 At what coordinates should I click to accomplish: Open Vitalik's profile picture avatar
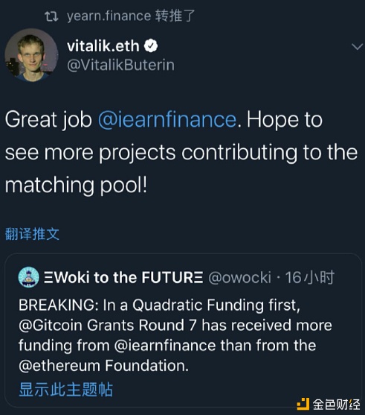(x=31, y=55)
